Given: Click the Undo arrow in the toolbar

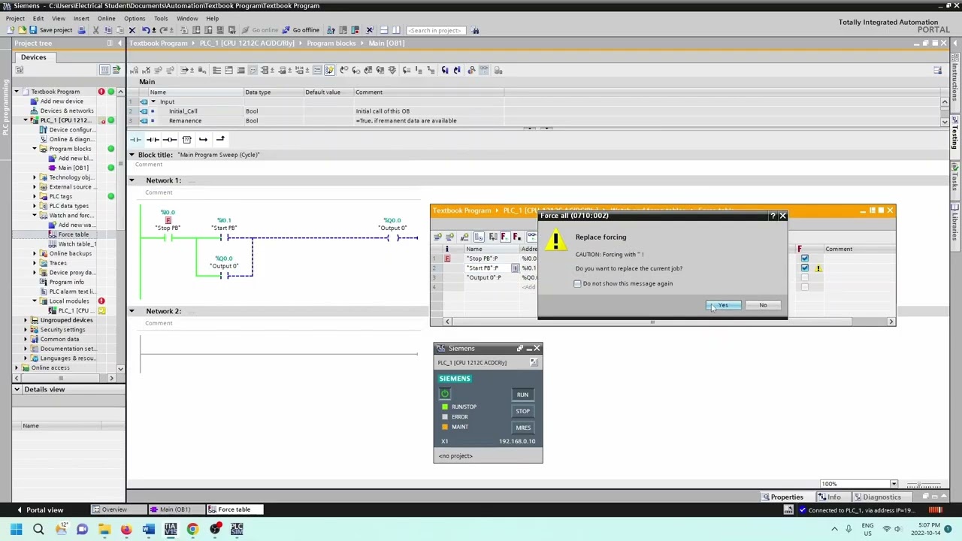Looking at the screenshot, I should click(x=145, y=30).
